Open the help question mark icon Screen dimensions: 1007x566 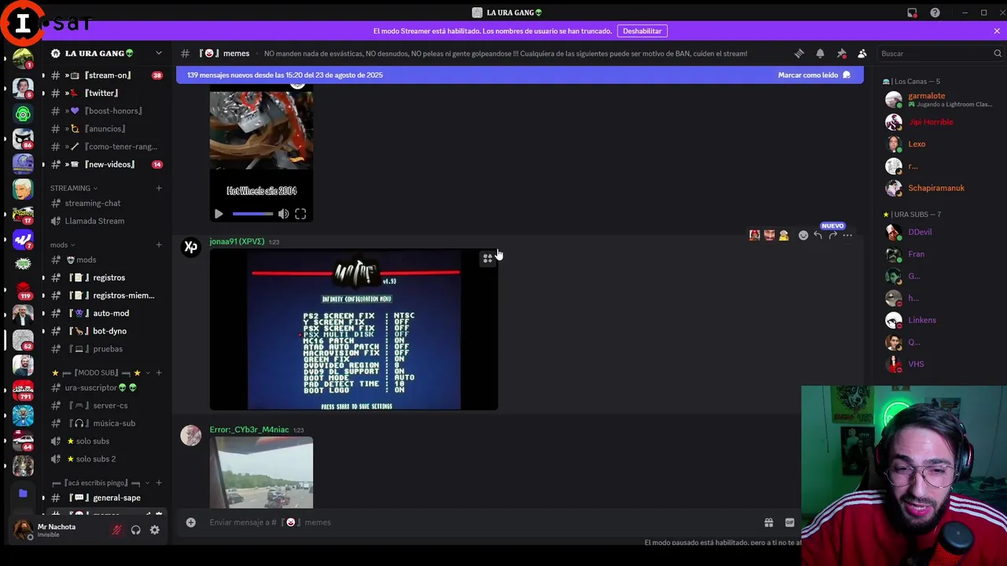tap(935, 13)
